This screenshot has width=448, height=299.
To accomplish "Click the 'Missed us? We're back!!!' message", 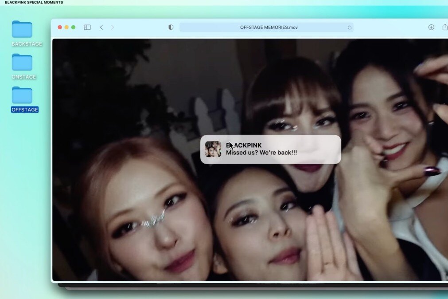I will coord(261,153).
